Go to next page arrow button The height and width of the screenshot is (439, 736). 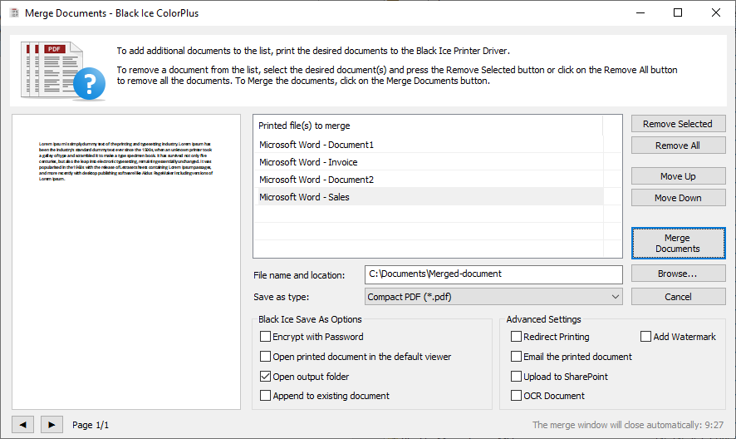(52, 425)
